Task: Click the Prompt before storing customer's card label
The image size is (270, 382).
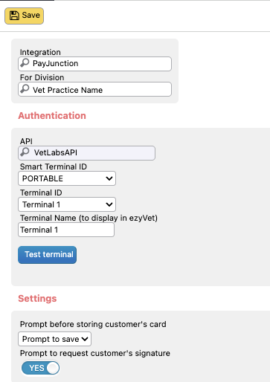Action: (93, 324)
